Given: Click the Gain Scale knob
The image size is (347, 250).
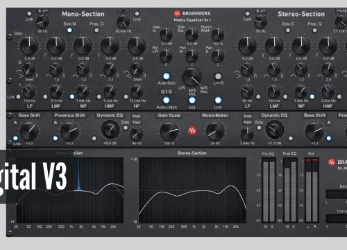Looking at the screenshot, I should (x=169, y=131).
